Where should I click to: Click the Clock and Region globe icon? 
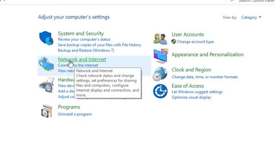pyautogui.click(x=160, y=74)
